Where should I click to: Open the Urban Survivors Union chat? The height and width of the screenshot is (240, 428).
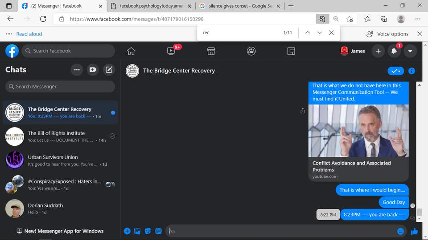coord(60,160)
